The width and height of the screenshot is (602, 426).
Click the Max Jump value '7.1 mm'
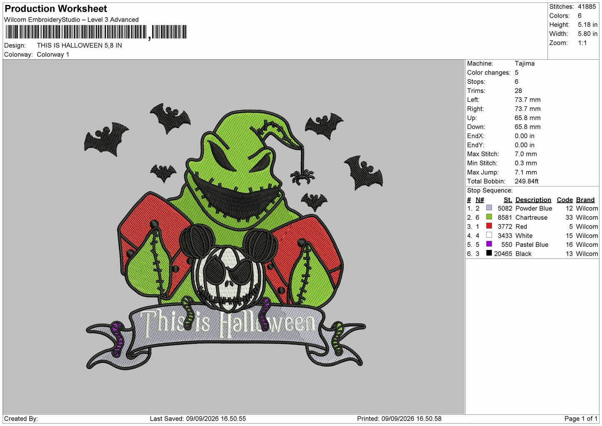pos(526,172)
